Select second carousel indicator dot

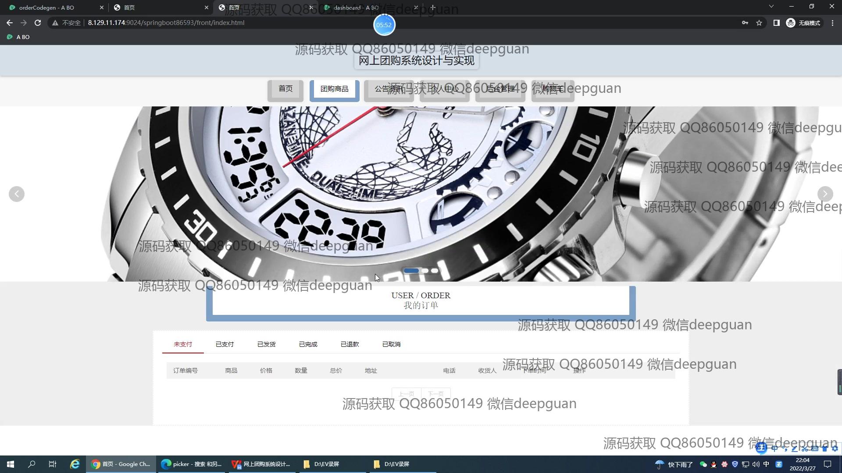[x=425, y=271]
